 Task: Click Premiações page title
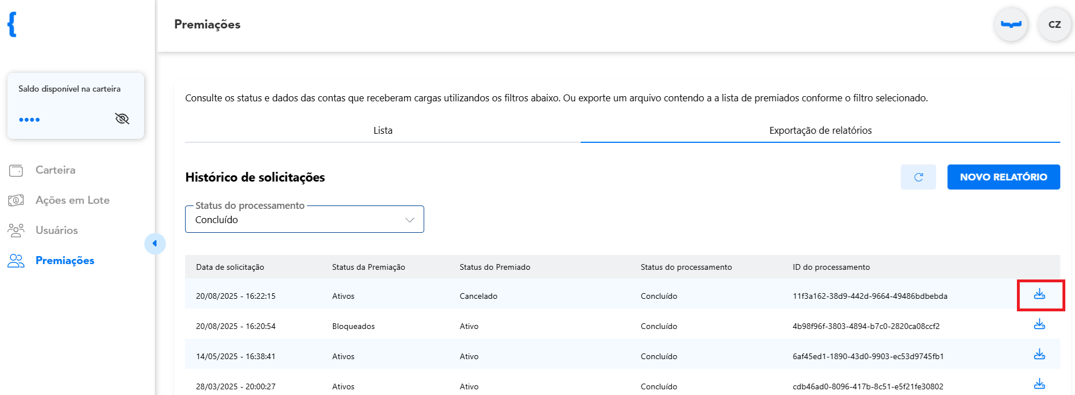pyautogui.click(x=207, y=24)
